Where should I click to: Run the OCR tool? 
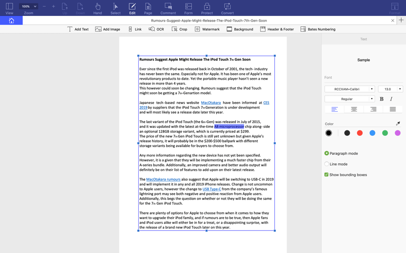click(156, 29)
